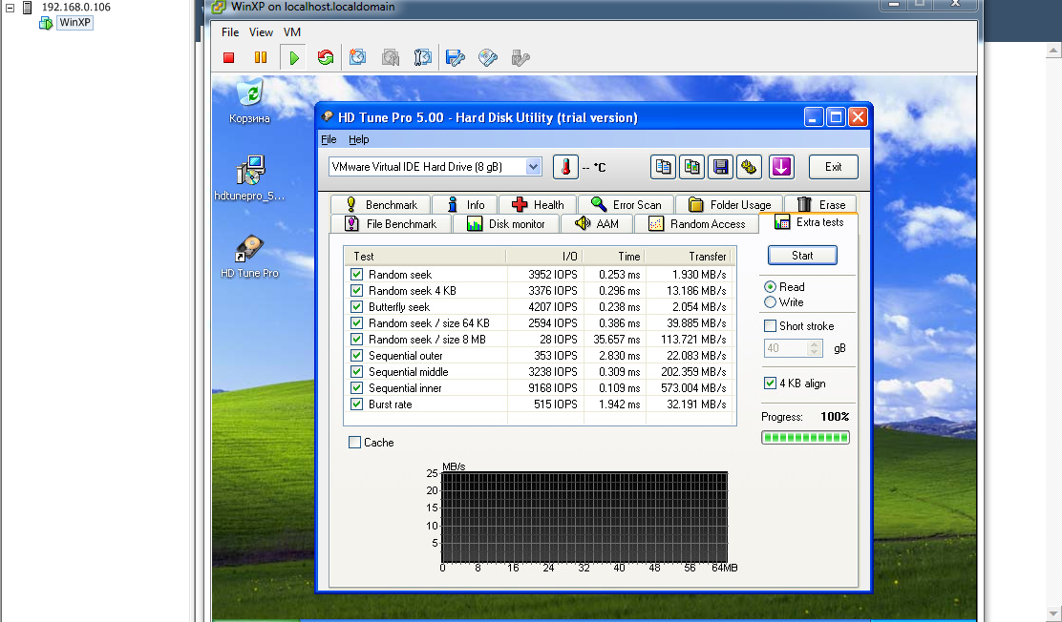Click the Short stroke gB spinner arrows
1062x622 pixels.
815,348
